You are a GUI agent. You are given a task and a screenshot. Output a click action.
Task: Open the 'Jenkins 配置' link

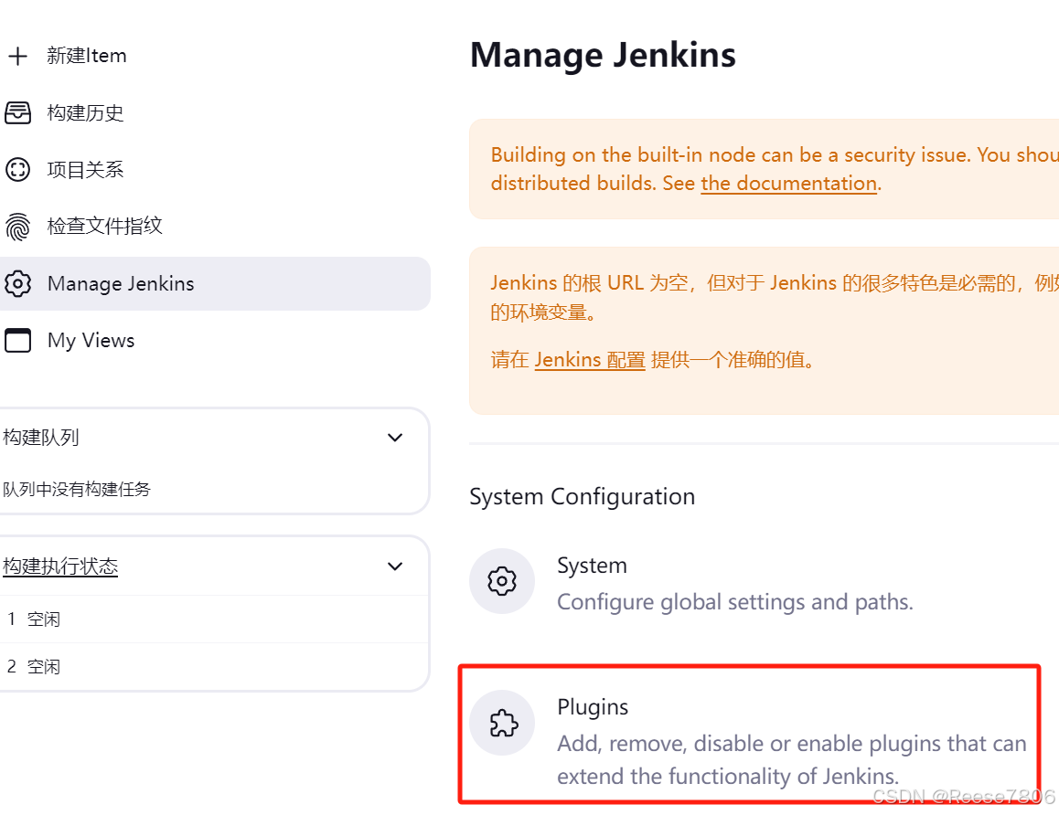pyautogui.click(x=590, y=360)
